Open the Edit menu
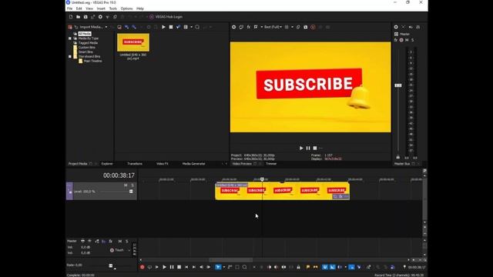 pyautogui.click(x=79, y=8)
